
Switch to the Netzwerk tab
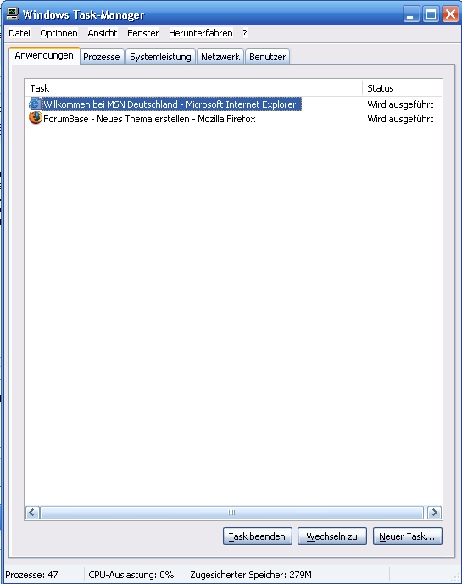tap(220, 57)
